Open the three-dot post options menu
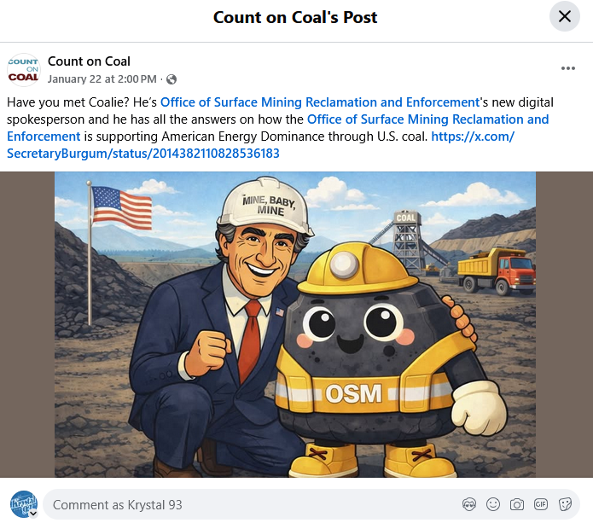 coord(567,68)
